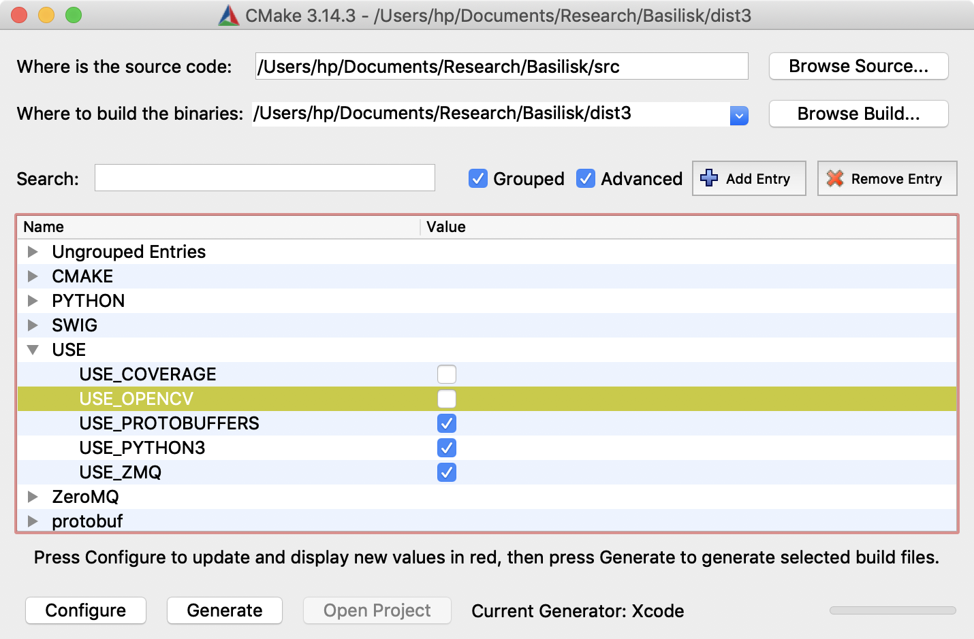Viewport: 974px width, 639px height.
Task: Open the build directory dropdown arrow
Action: (739, 116)
